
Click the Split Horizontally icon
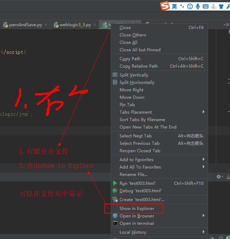pos(115,82)
